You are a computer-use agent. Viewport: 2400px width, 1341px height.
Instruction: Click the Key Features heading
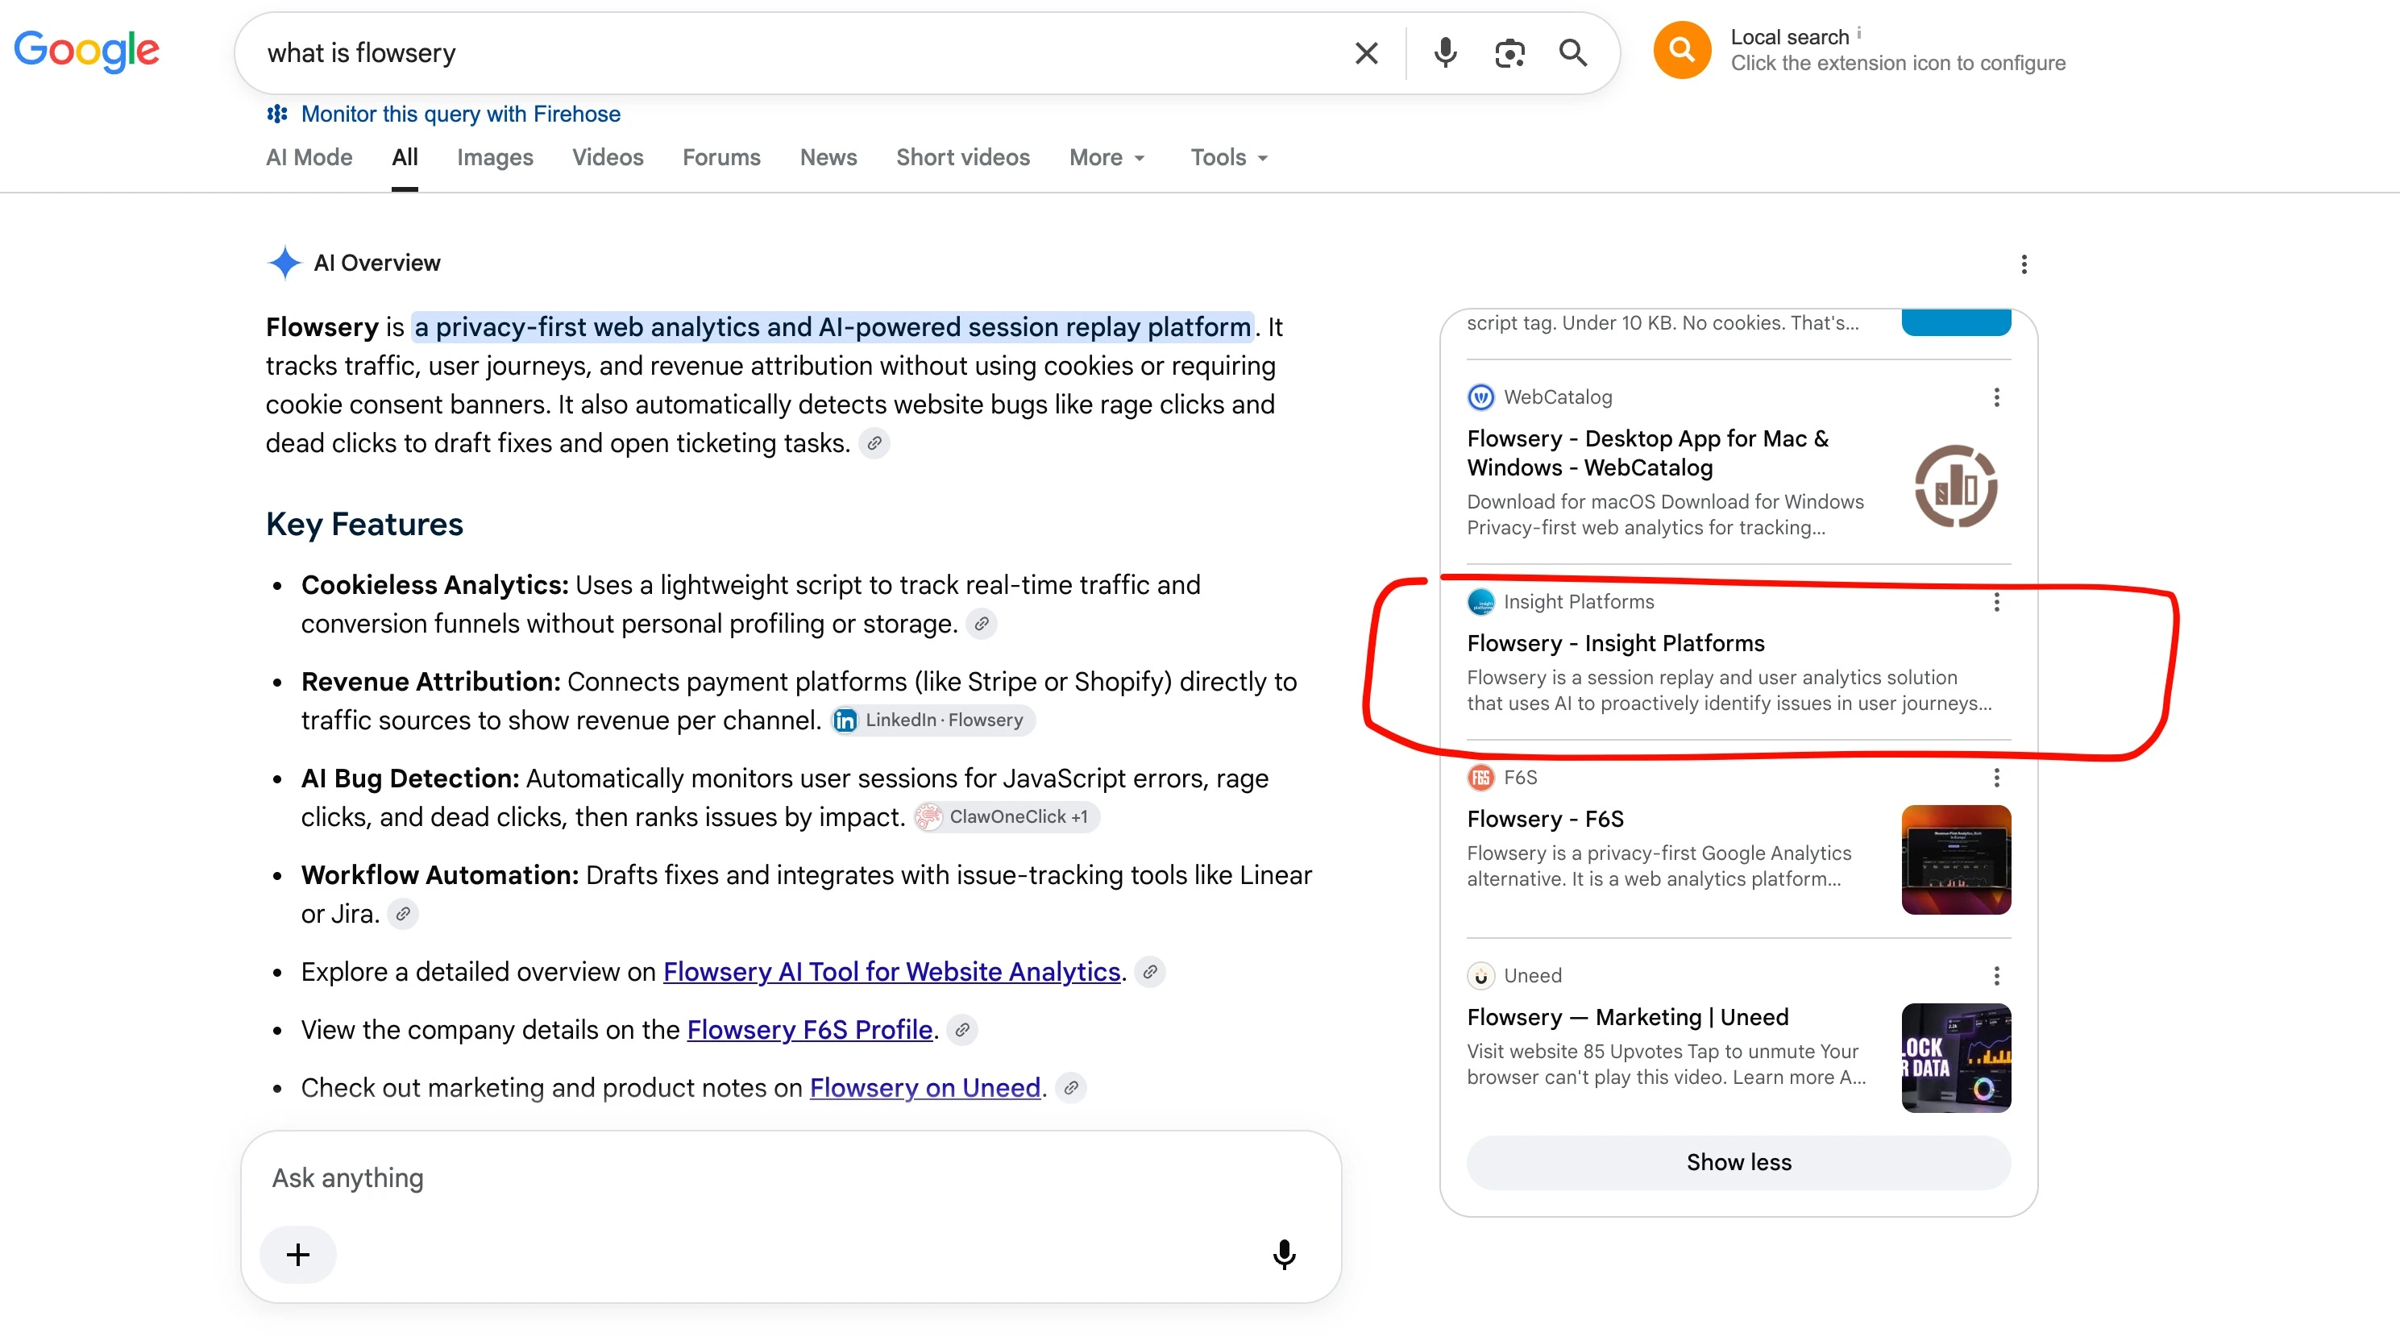(364, 525)
